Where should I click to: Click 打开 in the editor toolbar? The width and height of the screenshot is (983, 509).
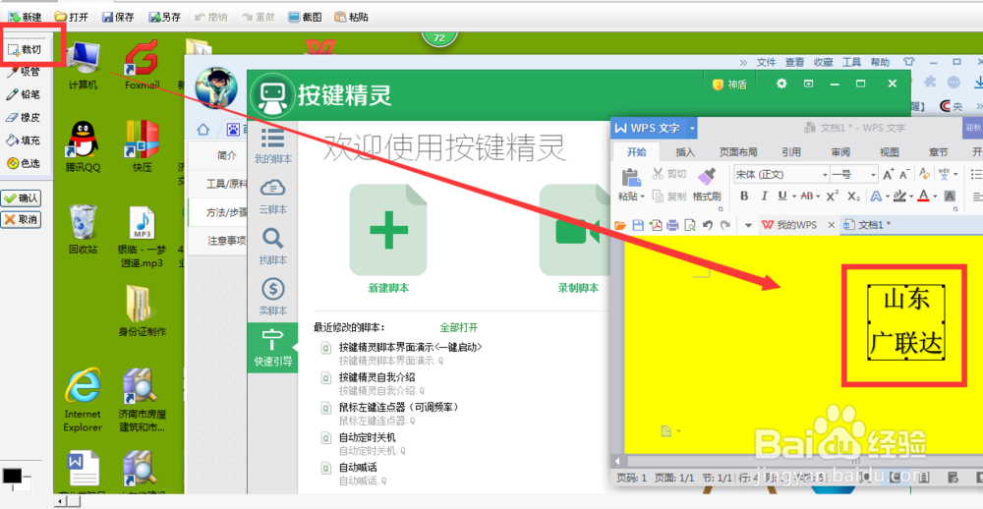pos(71,17)
